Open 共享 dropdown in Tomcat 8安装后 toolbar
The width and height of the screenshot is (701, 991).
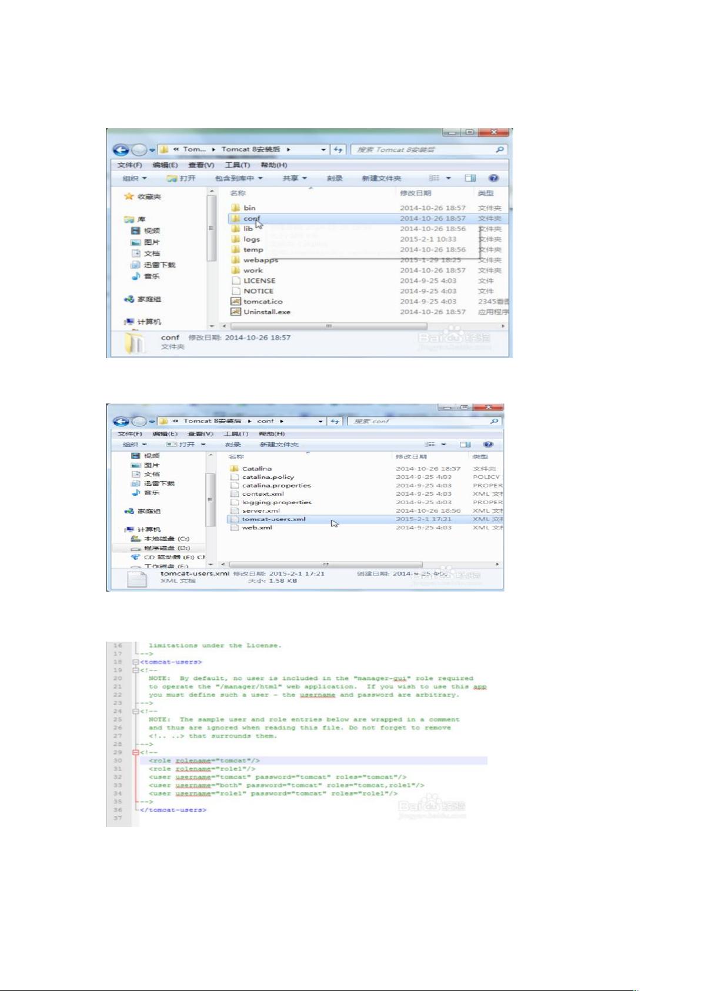(x=295, y=178)
